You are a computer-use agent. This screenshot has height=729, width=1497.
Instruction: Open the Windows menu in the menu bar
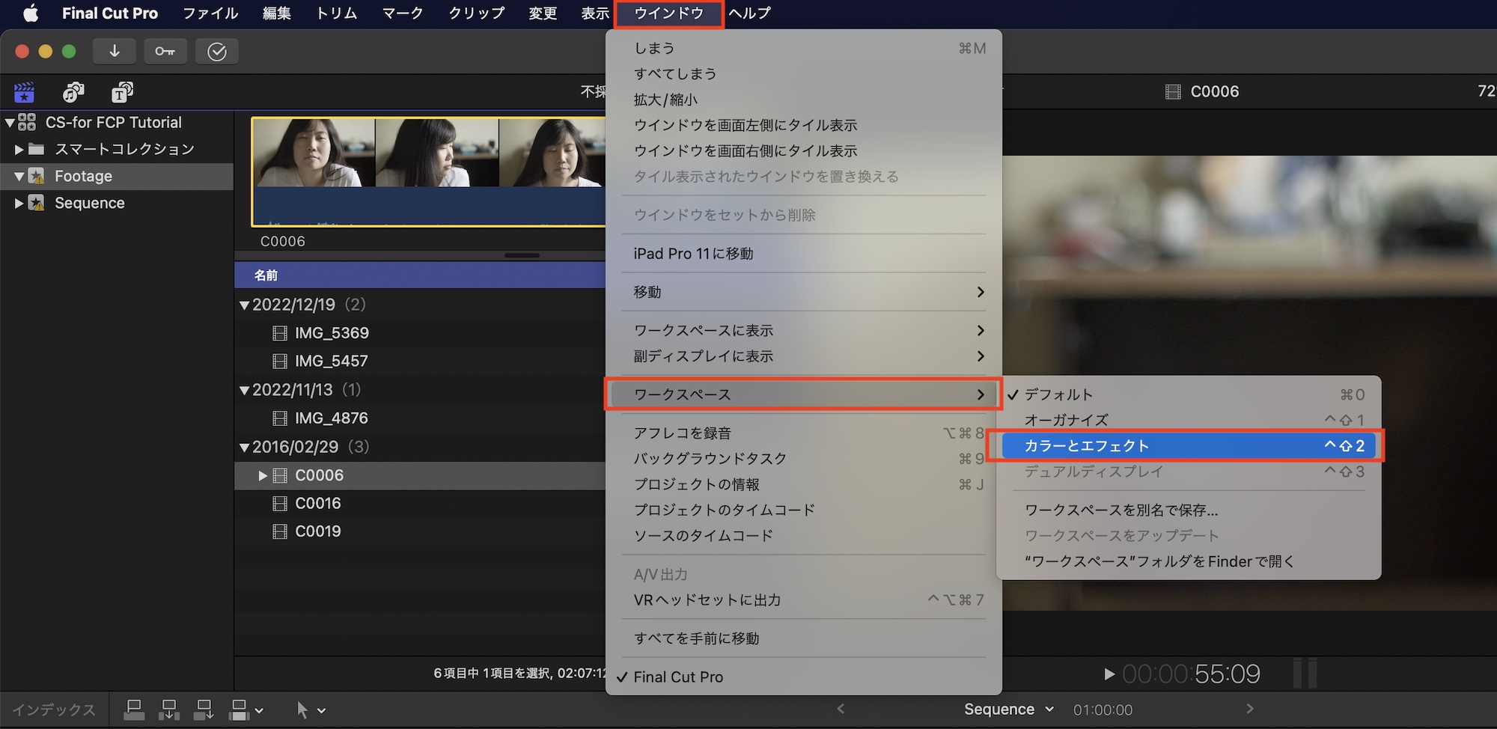coord(668,13)
